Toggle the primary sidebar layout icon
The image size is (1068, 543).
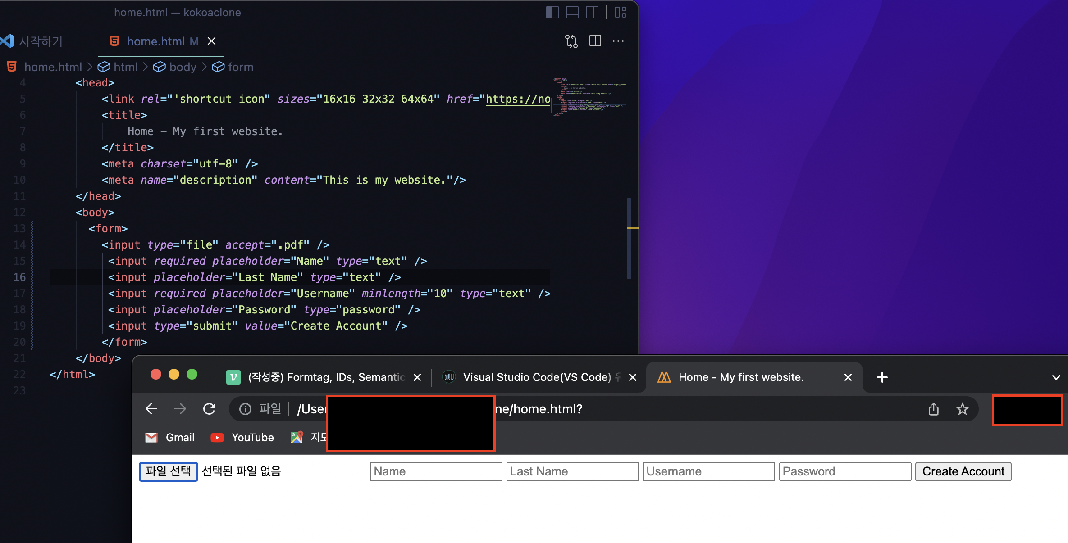coord(552,12)
